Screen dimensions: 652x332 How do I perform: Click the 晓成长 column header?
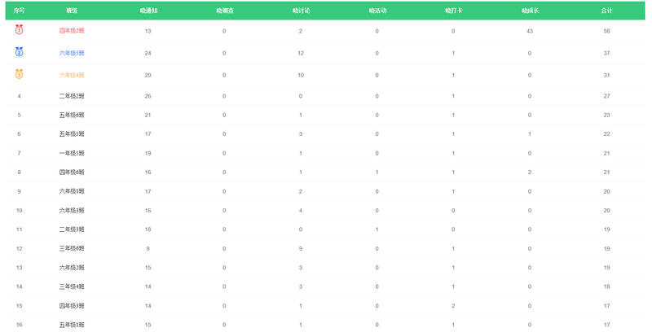tap(530, 11)
